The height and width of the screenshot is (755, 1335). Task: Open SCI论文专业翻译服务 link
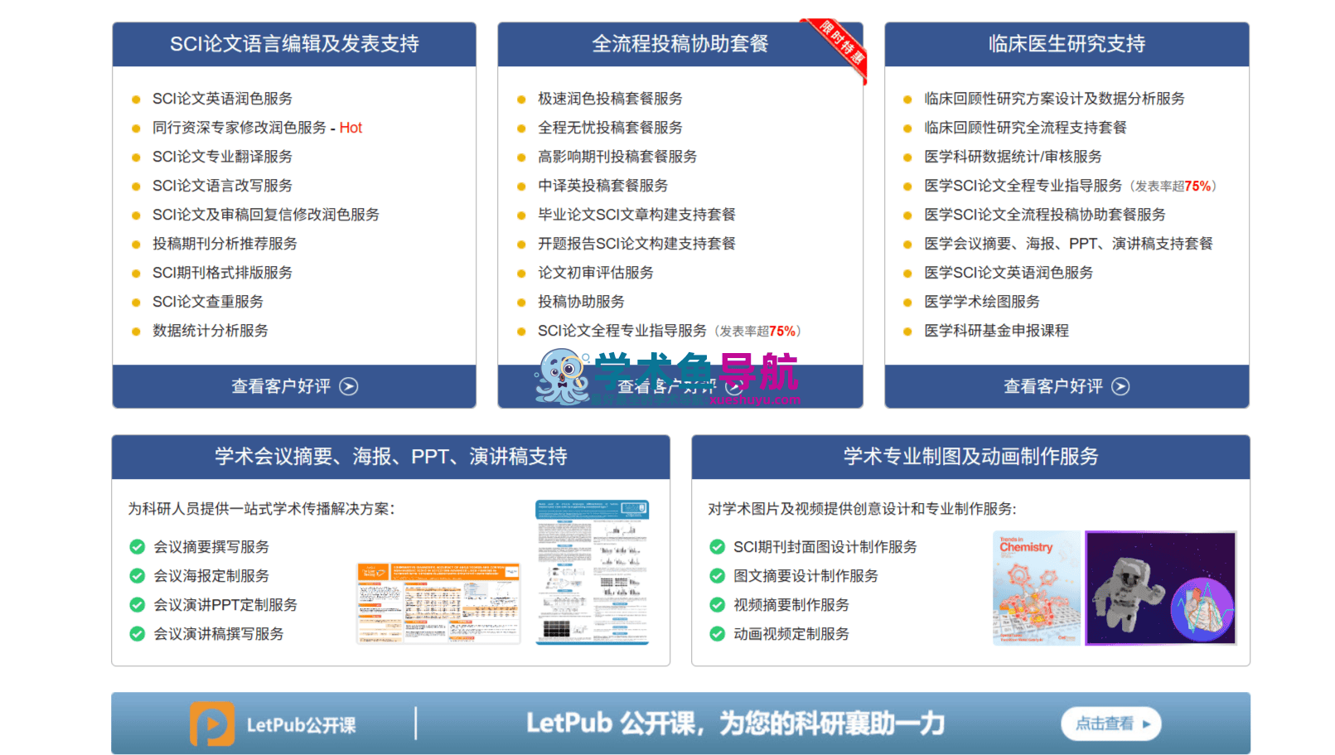[x=222, y=157]
